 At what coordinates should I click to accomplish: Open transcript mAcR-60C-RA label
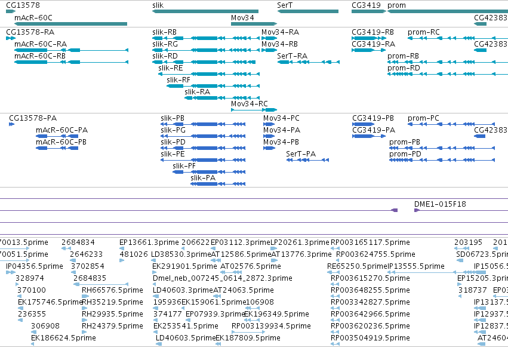coord(41,44)
